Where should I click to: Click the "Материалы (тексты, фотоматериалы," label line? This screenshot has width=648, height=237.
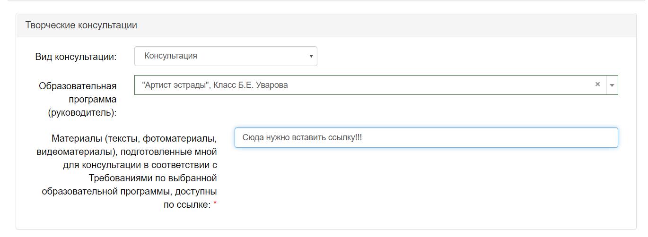tap(134, 139)
